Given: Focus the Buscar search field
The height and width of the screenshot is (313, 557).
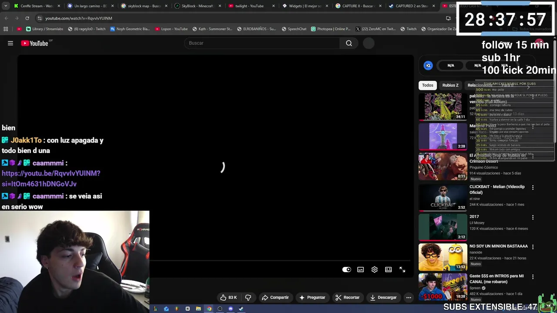Looking at the screenshot, I should pyautogui.click(x=262, y=43).
